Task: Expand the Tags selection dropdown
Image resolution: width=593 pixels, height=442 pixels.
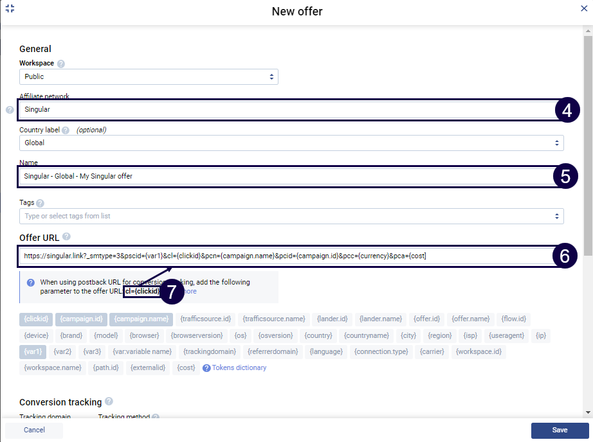Action: (x=291, y=216)
